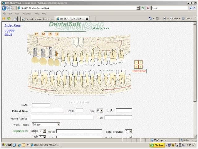
Task: Click quadrant 3 box beside chart
Action: pyautogui.click(x=140, y=66)
